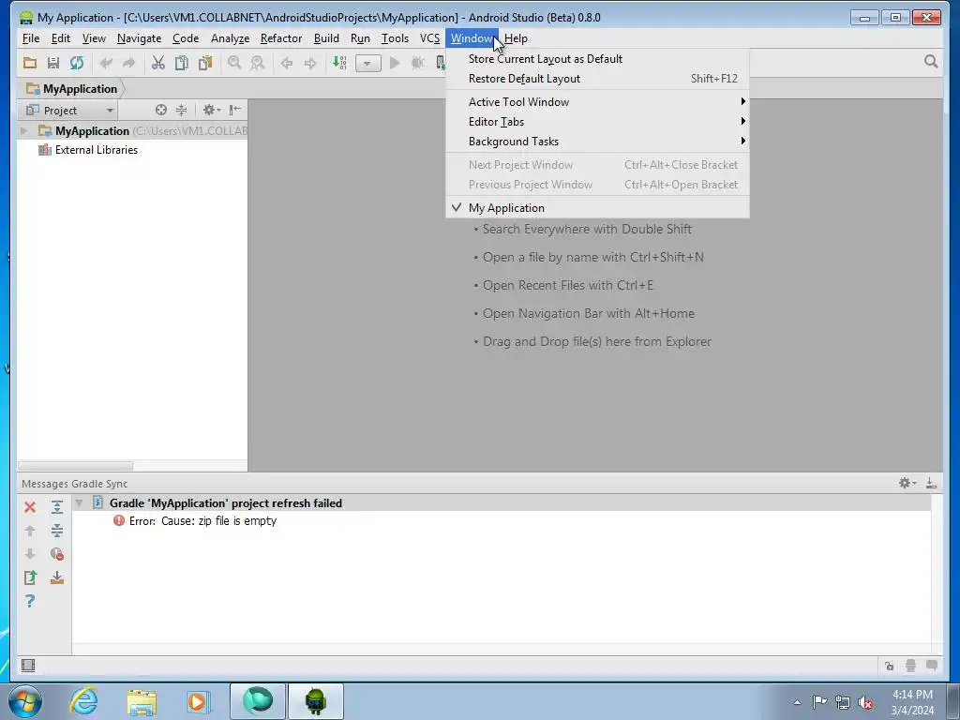
Task: Click the Forward navigation arrow icon
Action: click(310, 63)
